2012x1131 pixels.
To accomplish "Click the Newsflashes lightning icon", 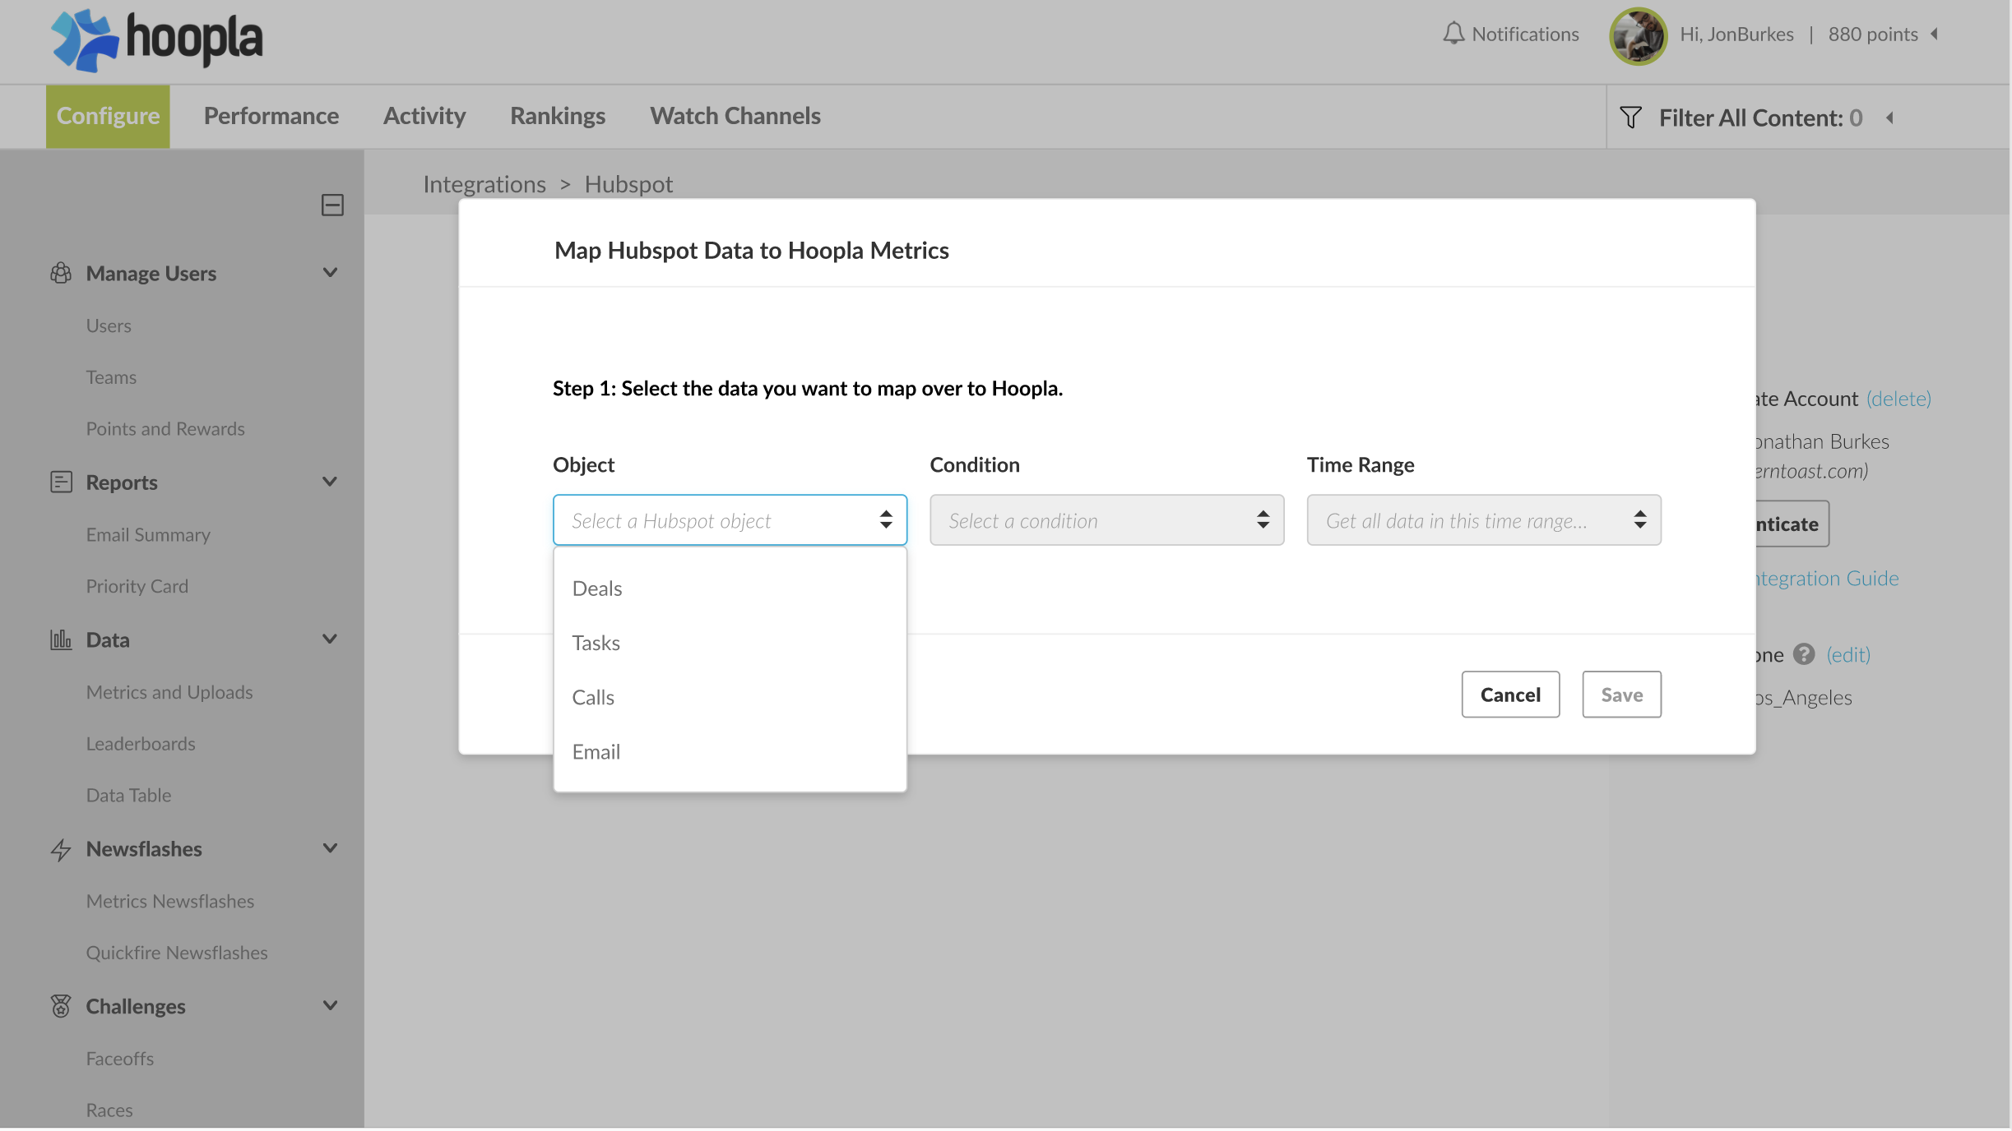I will click(61, 850).
